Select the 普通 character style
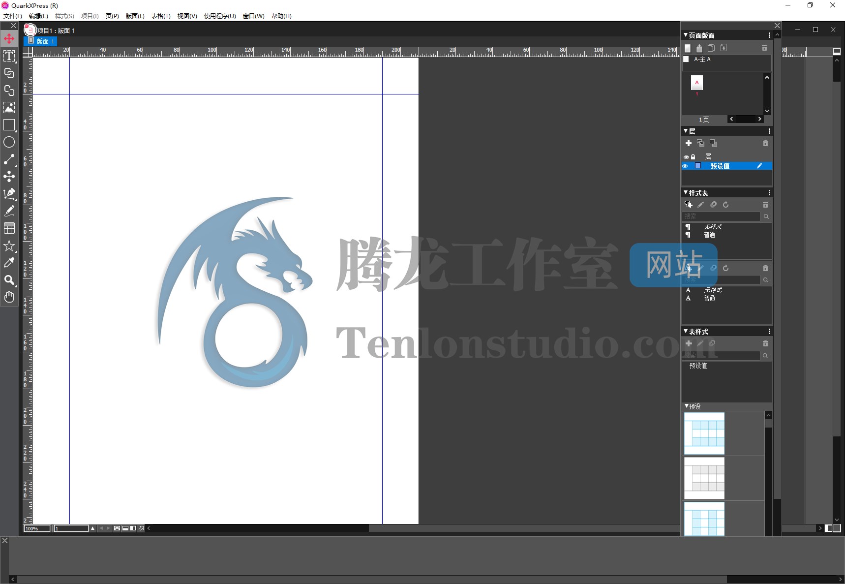Screen dimensions: 845x584 tap(709, 299)
